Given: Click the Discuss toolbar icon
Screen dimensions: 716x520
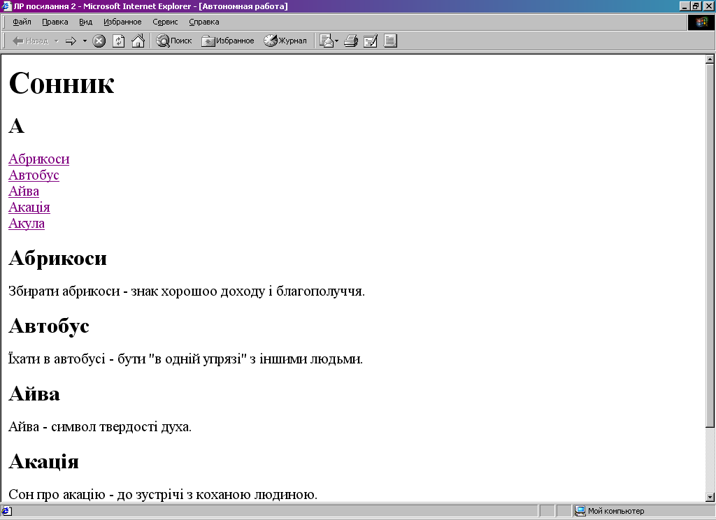Looking at the screenshot, I should pos(390,41).
